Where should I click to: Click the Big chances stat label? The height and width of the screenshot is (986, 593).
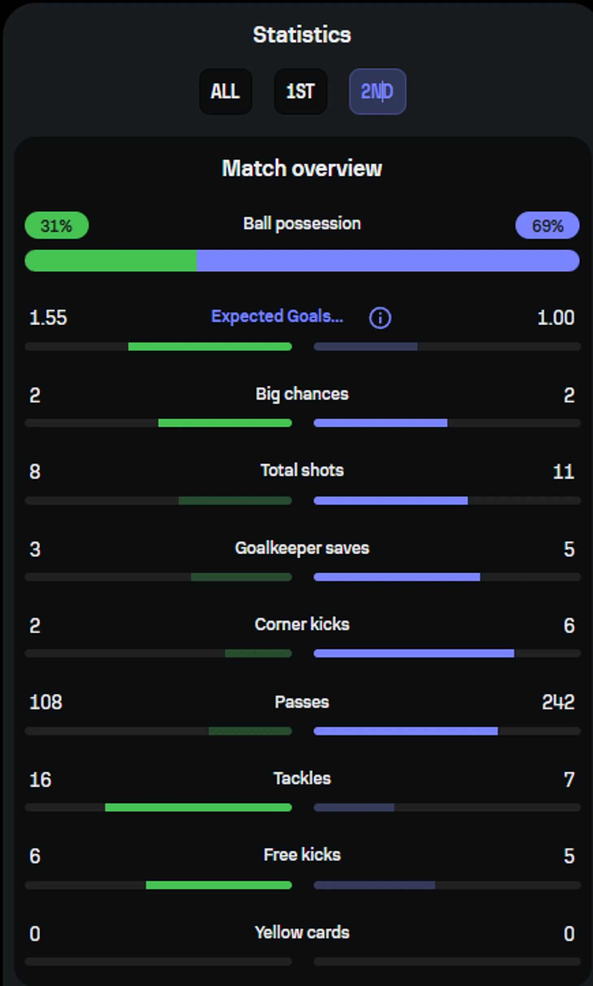coord(302,394)
